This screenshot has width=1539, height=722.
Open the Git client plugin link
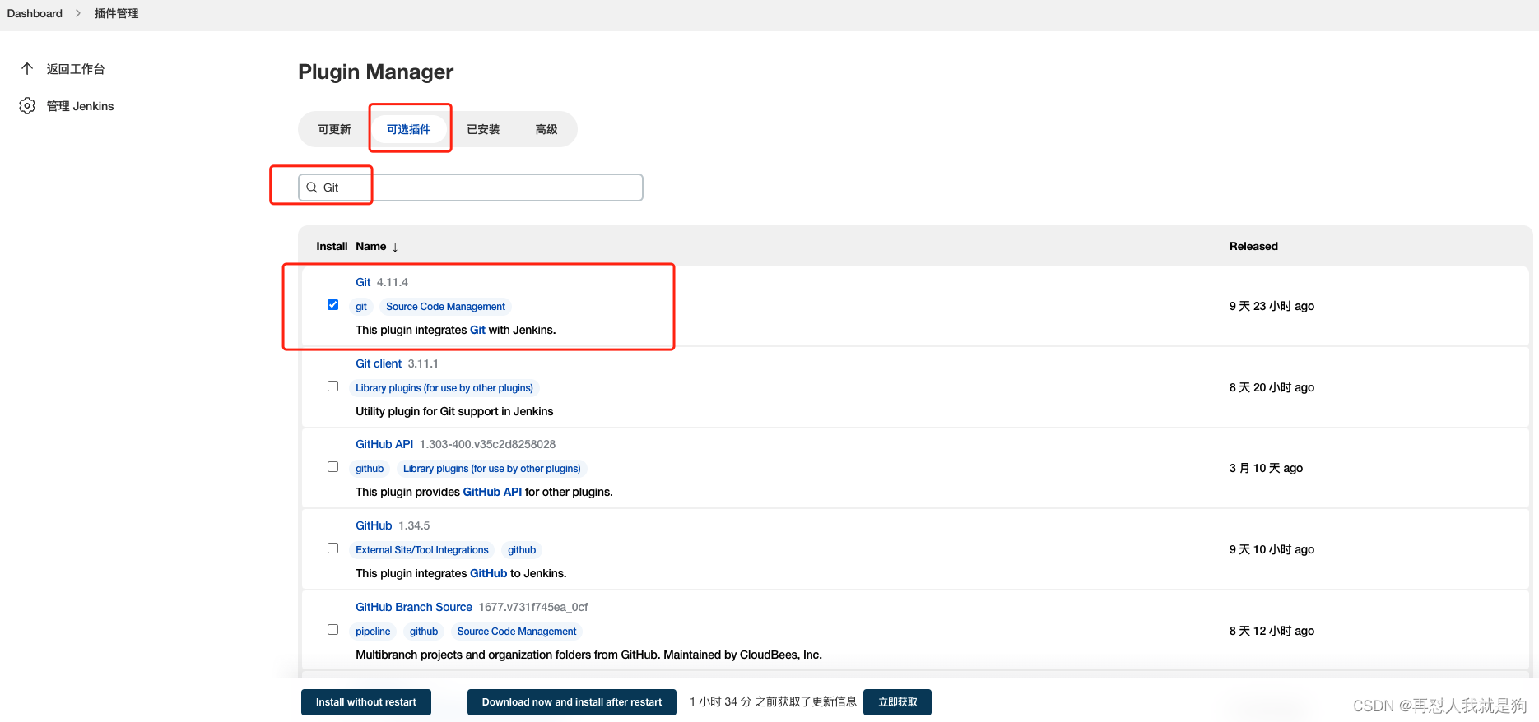click(x=379, y=363)
